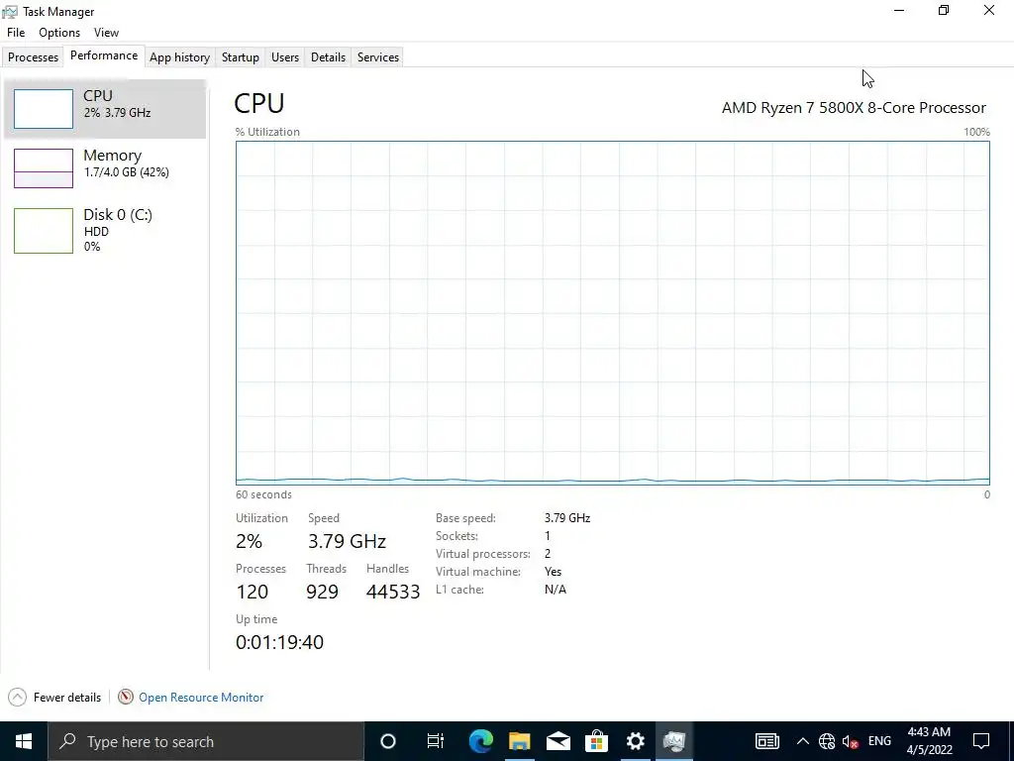Viewport: 1014px width, 761px height.
Task: Open the Users tab
Action: [285, 56]
